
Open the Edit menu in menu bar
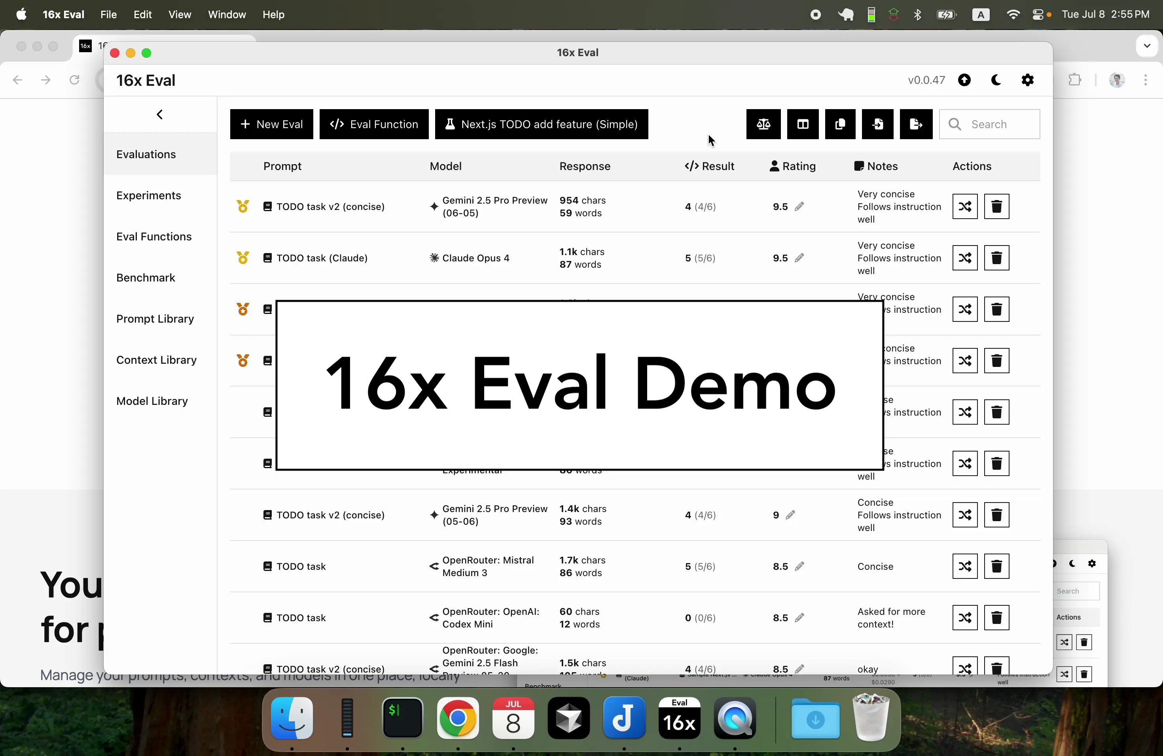[143, 15]
